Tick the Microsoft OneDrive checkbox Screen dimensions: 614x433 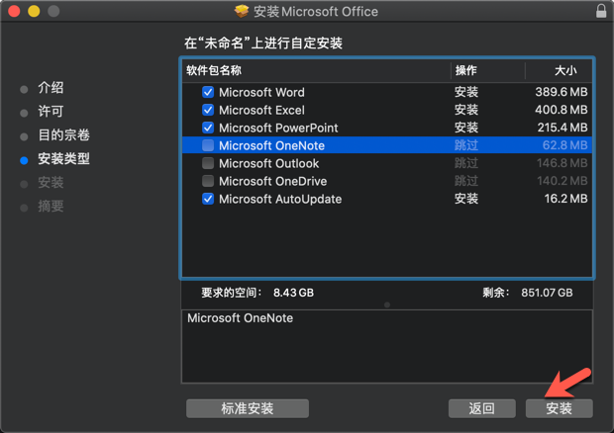(x=208, y=181)
